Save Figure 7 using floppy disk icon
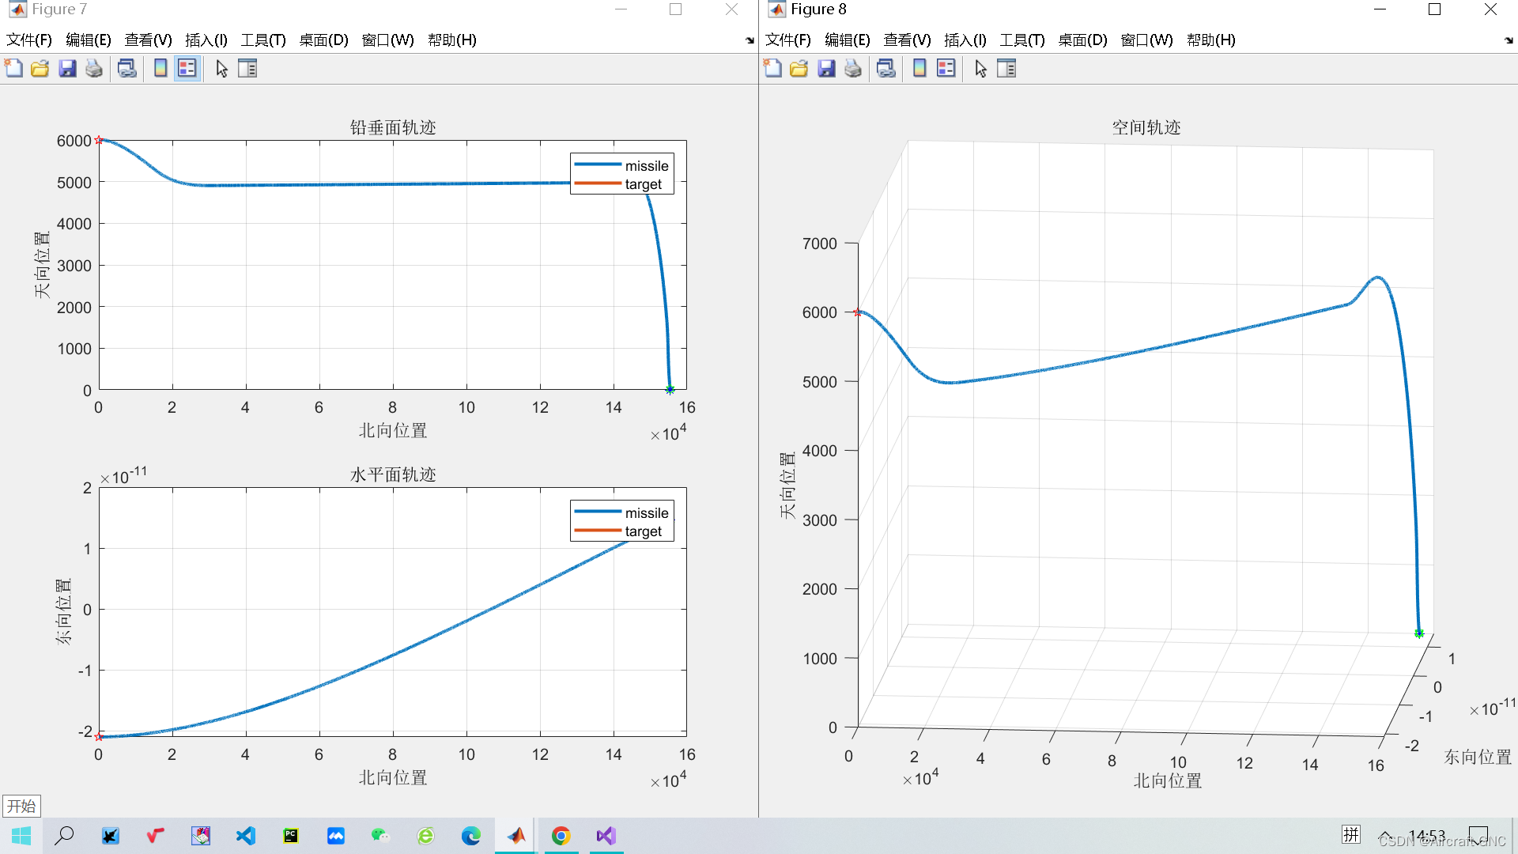The width and height of the screenshot is (1518, 854). coord(67,69)
